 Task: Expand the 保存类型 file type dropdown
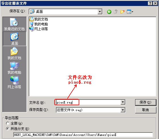(x=123, y=110)
